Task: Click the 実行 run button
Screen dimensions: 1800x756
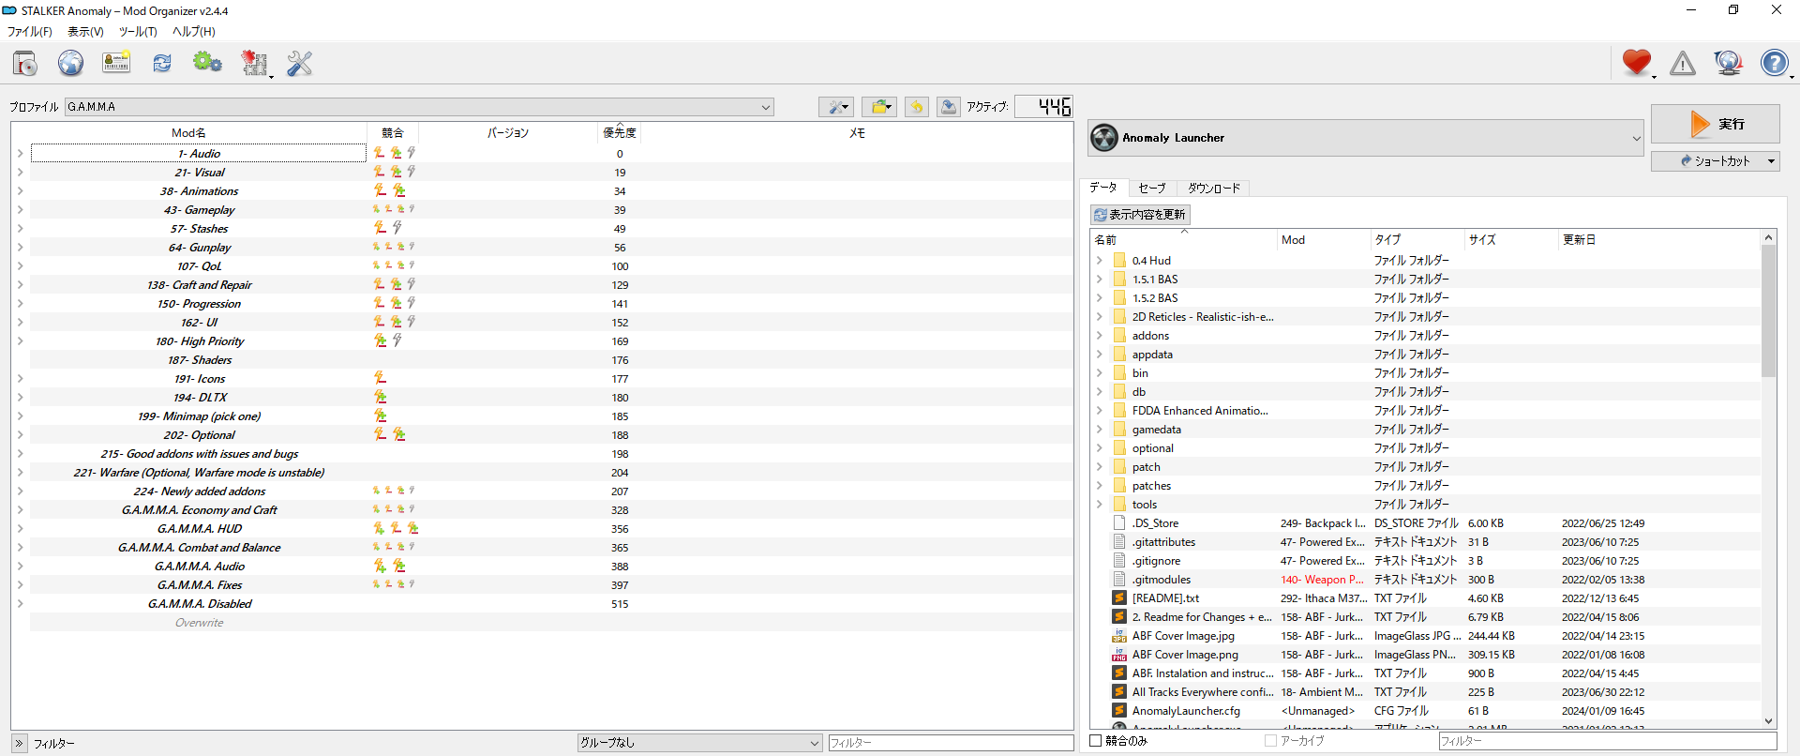Action: tap(1715, 124)
